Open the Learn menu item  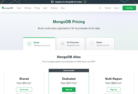pyautogui.click(x=45, y=8)
